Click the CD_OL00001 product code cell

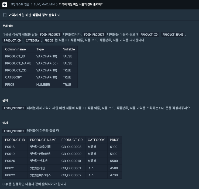coord(72,168)
